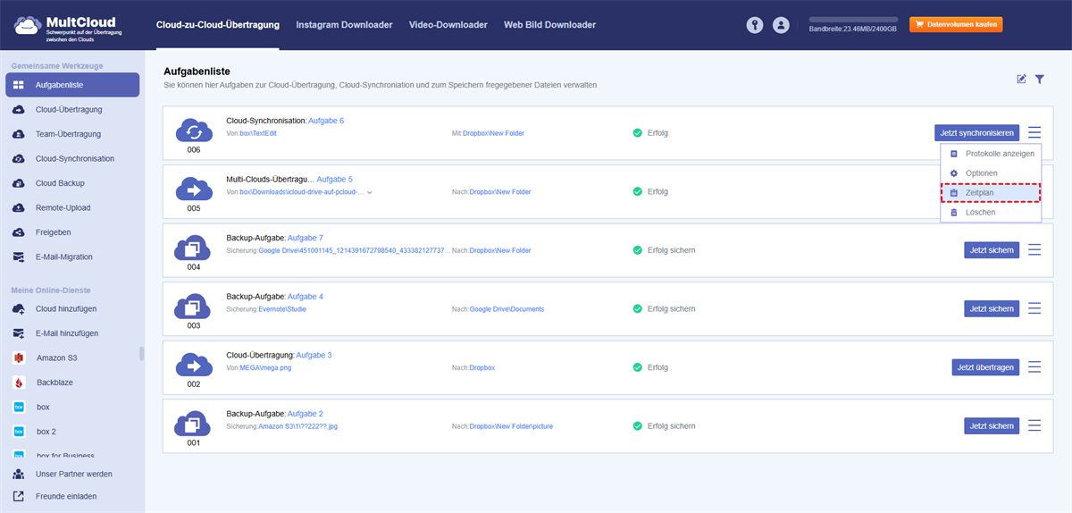Click the key icon in top bar
This screenshot has height=513, width=1072.
pyautogui.click(x=755, y=25)
